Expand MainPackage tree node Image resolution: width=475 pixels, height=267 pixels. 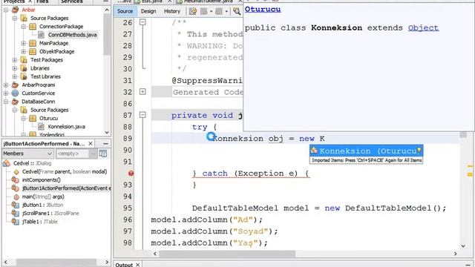pyautogui.click(x=23, y=43)
